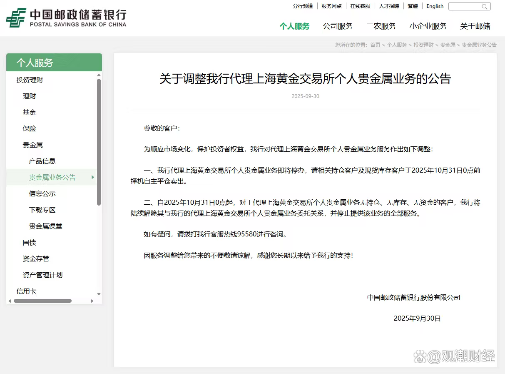The height and width of the screenshot is (374, 505).
Task: Switch to the 公司服务 tab
Action: coord(338,26)
